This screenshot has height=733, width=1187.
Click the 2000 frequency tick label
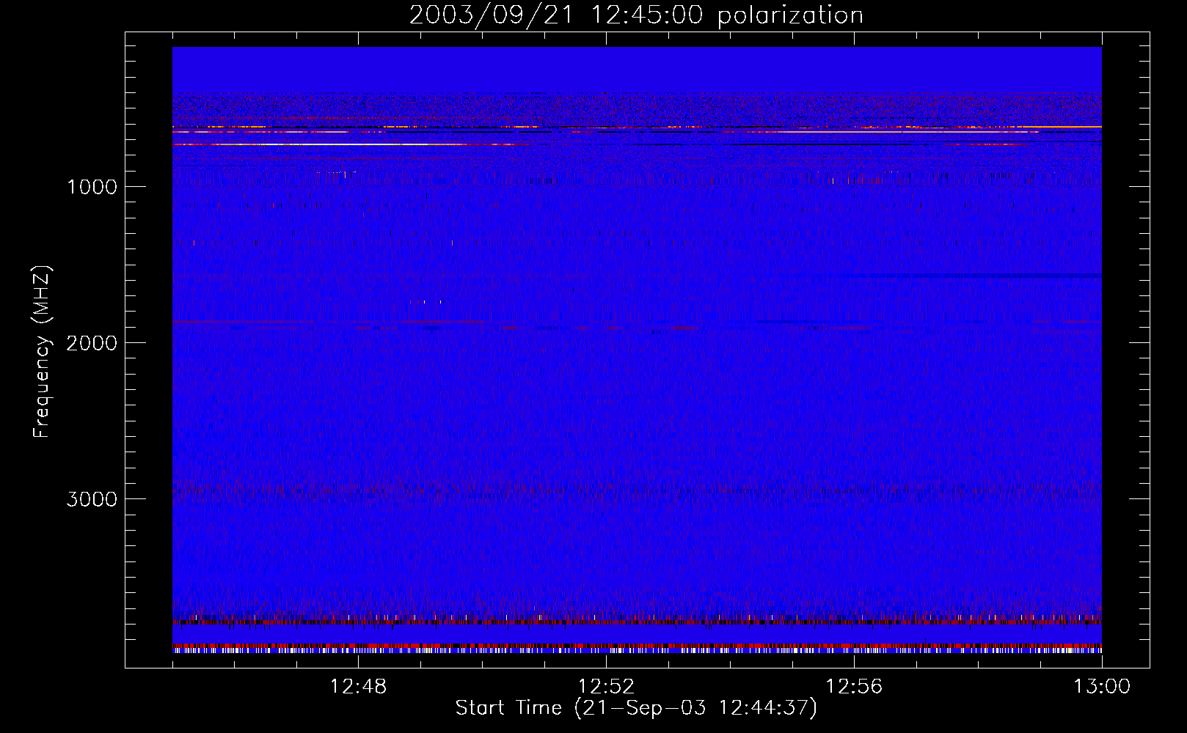pos(92,343)
